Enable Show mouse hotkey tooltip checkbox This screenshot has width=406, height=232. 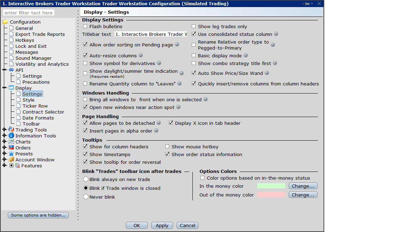[x=167, y=147]
